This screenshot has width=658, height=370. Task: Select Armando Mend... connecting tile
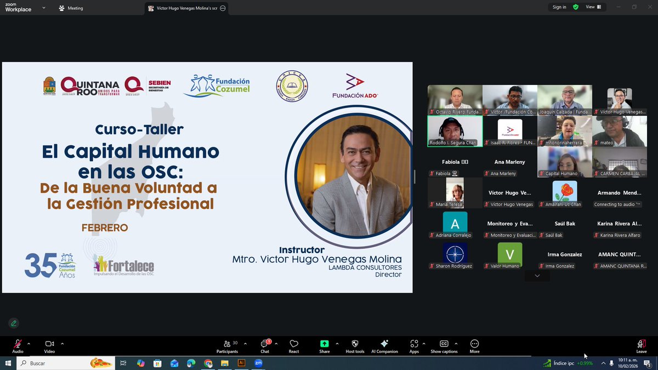pyautogui.click(x=620, y=193)
